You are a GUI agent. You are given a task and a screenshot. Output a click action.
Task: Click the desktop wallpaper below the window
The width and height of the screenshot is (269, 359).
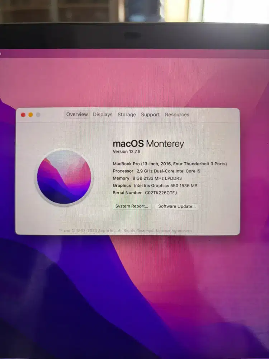pos(143,287)
